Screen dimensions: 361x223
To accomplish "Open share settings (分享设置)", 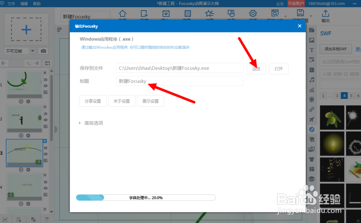I will tap(93, 101).
